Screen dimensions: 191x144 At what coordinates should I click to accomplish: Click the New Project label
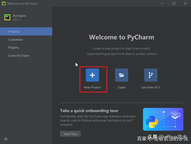92,87
